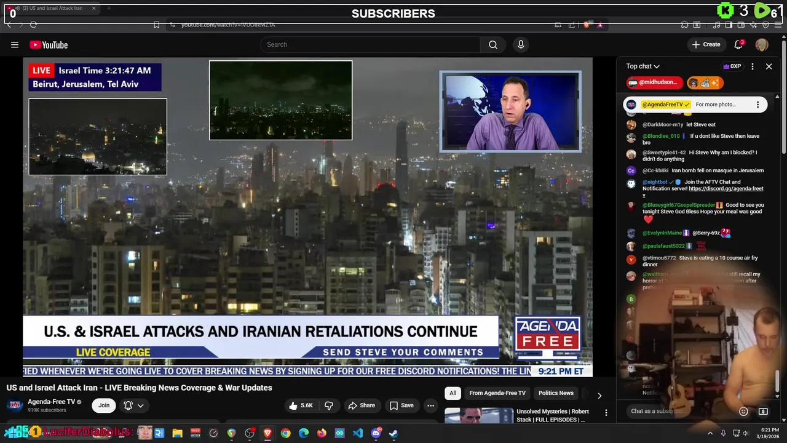Open the YouTube guide hamburger menu

tap(15, 44)
